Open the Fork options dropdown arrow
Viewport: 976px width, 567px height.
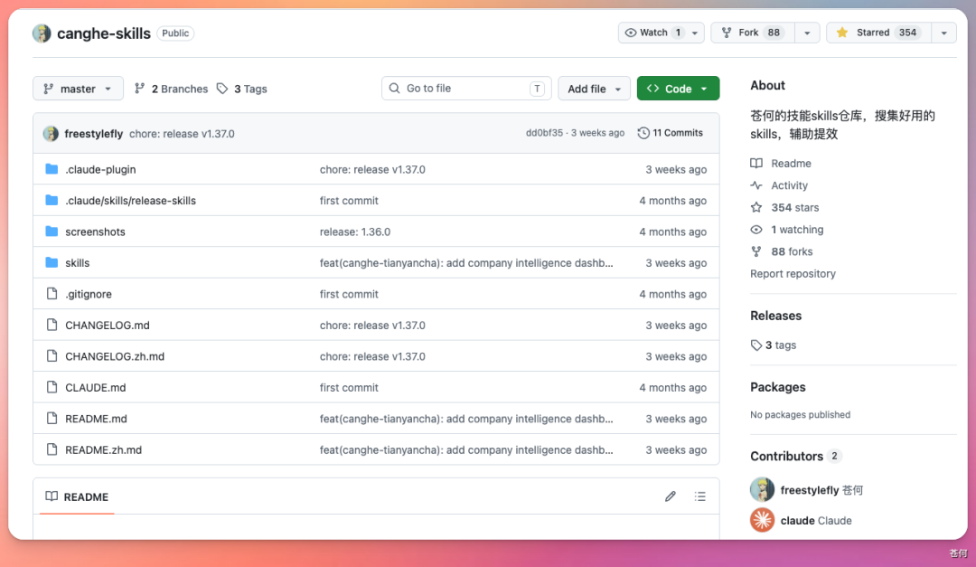tap(807, 33)
